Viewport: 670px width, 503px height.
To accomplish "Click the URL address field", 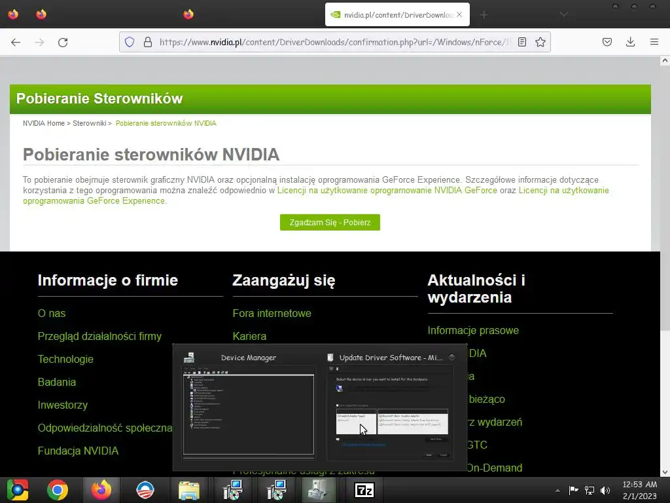I will pos(333,42).
